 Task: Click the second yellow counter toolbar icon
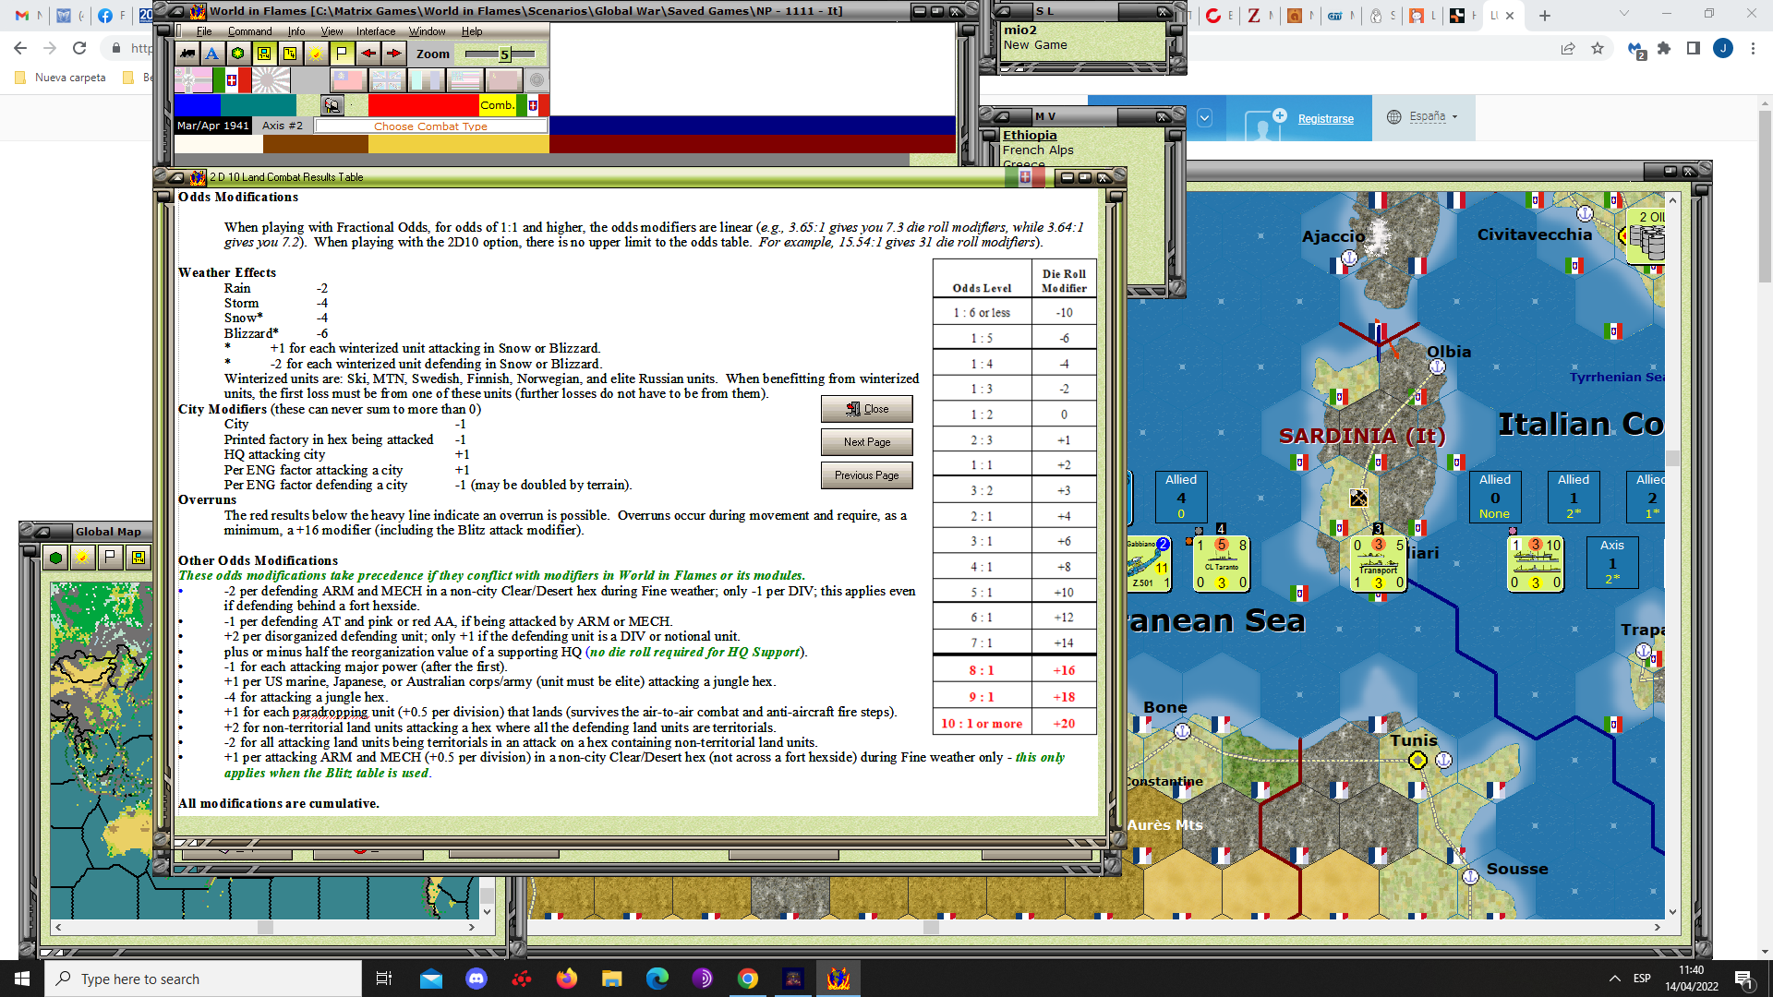point(290,54)
